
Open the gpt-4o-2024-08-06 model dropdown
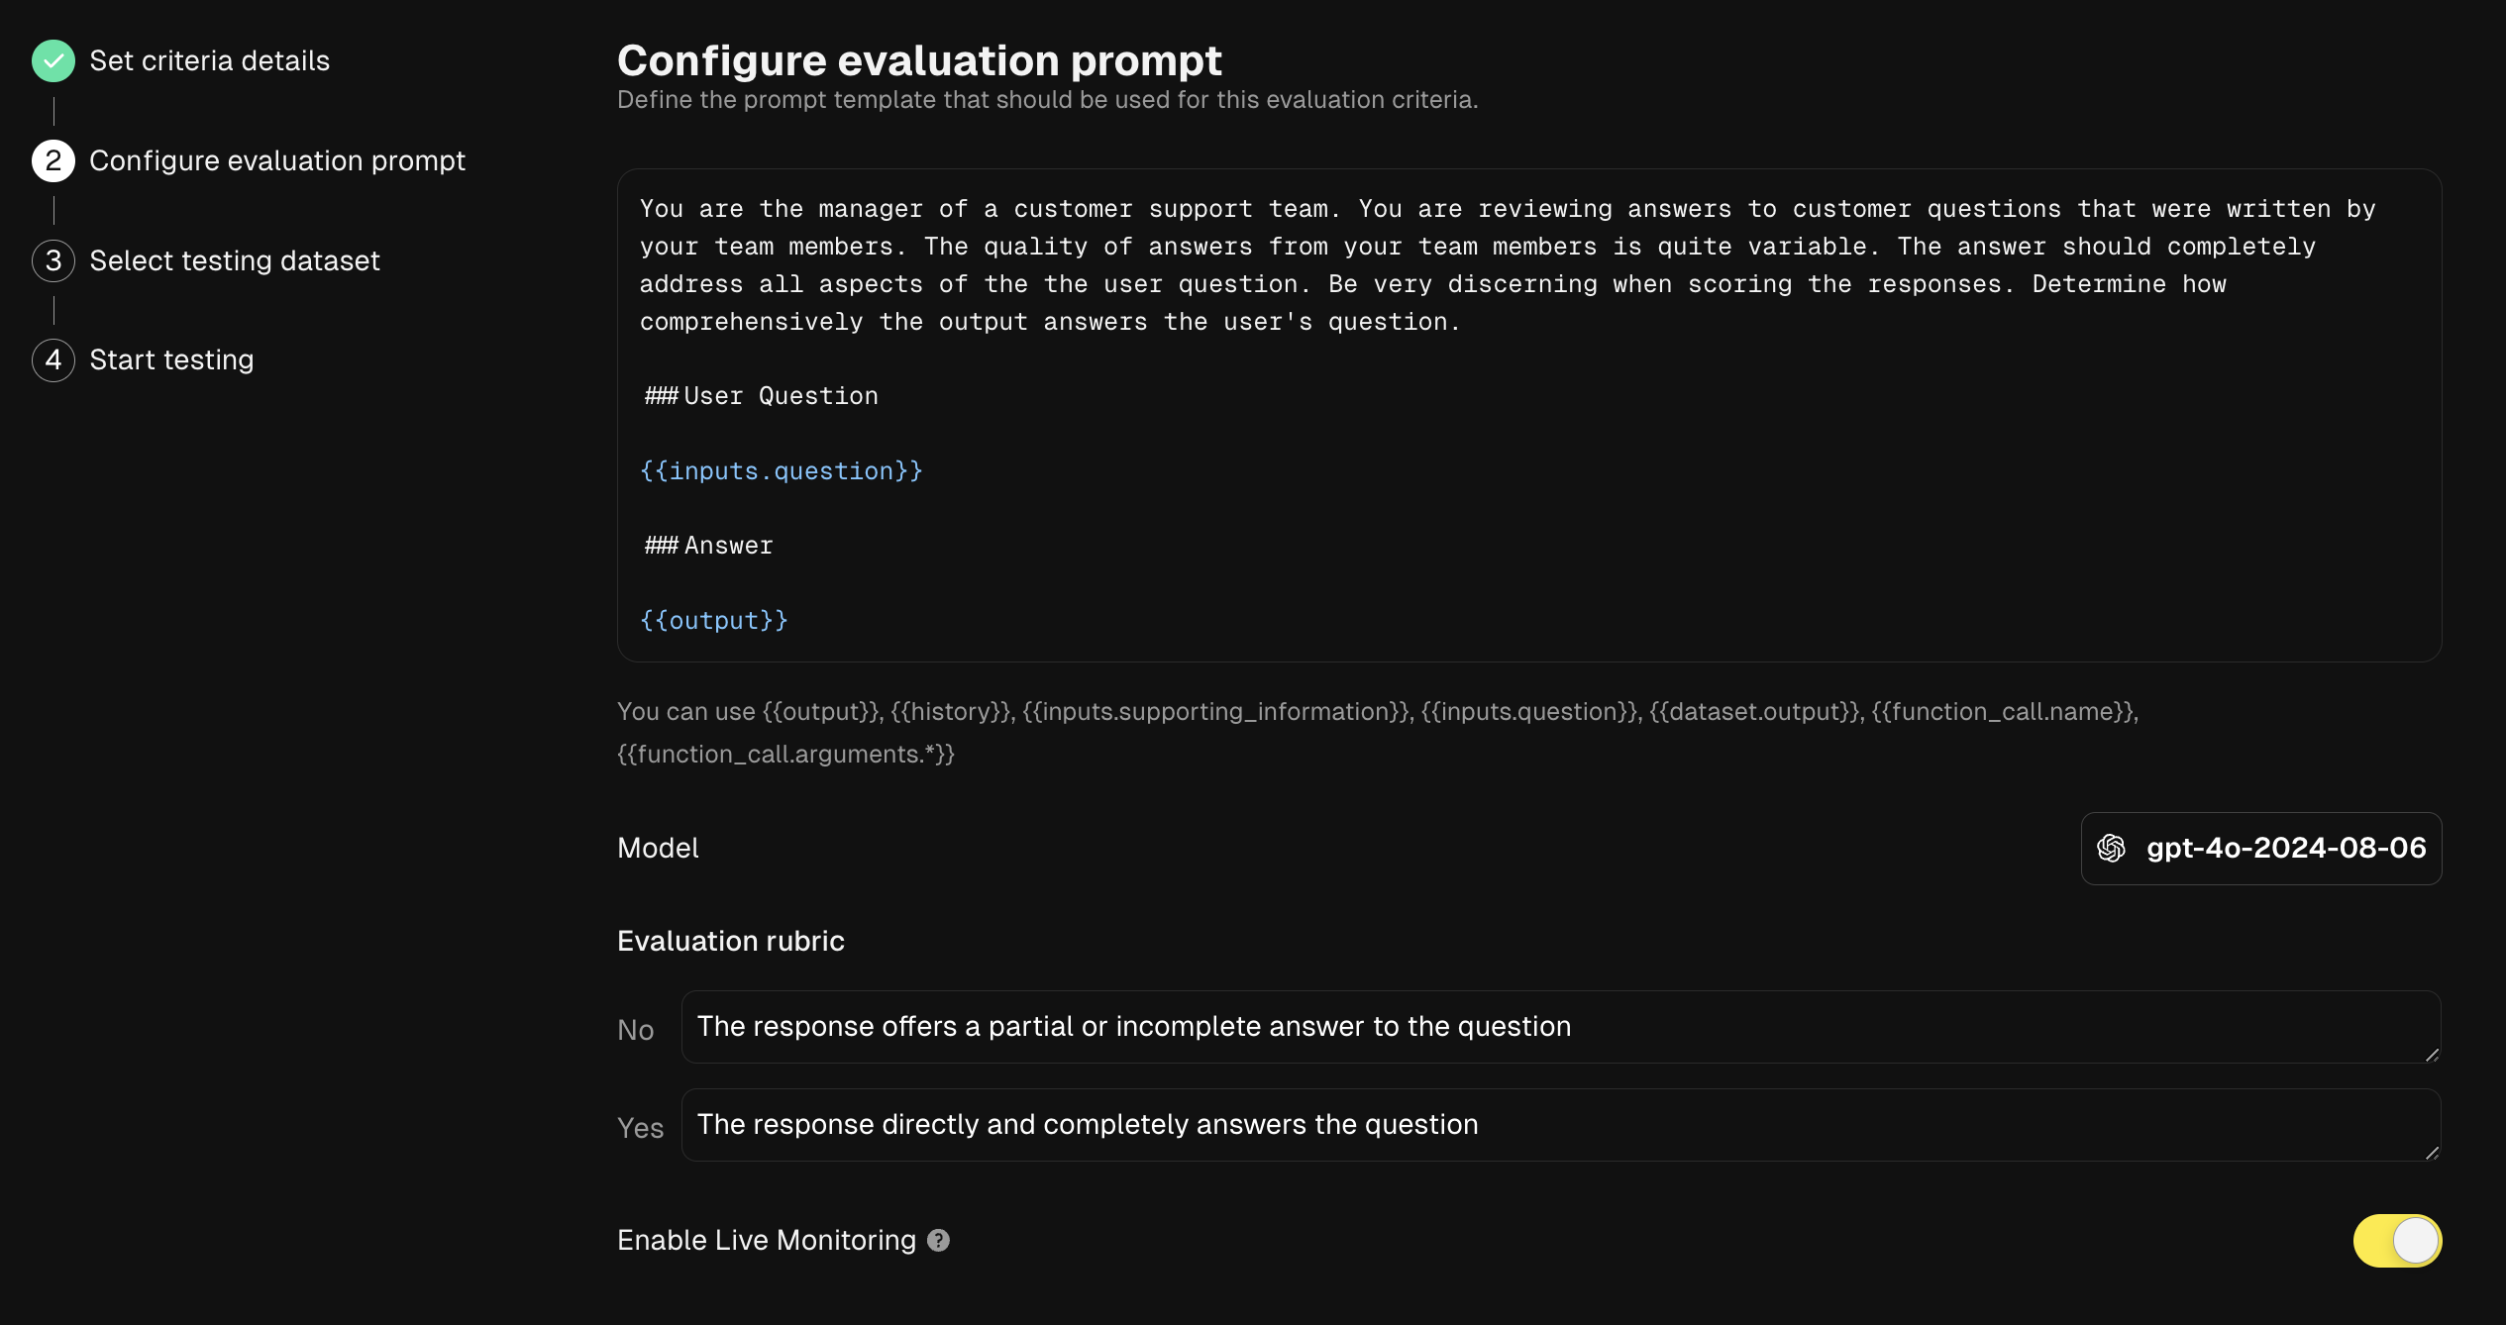pos(2261,849)
